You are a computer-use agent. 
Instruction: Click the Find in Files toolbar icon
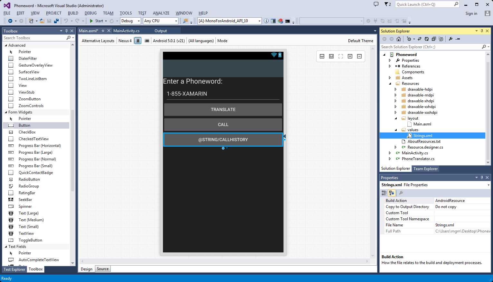(x=185, y=21)
